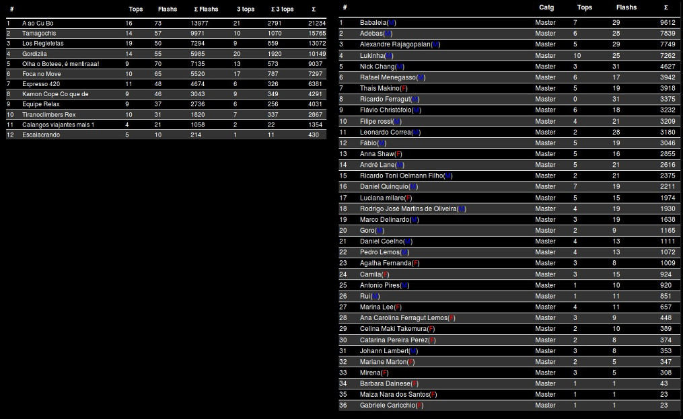Click the "Σ Flashs" column header

(x=205, y=9)
